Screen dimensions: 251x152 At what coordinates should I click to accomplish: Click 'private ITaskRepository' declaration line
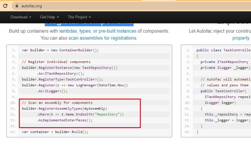(x=226, y=62)
